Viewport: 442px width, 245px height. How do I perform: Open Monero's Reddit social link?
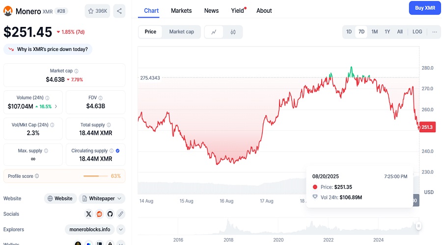[99, 214]
